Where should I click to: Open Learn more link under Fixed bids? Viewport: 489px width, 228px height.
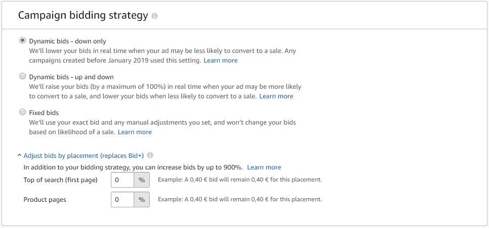click(x=135, y=132)
